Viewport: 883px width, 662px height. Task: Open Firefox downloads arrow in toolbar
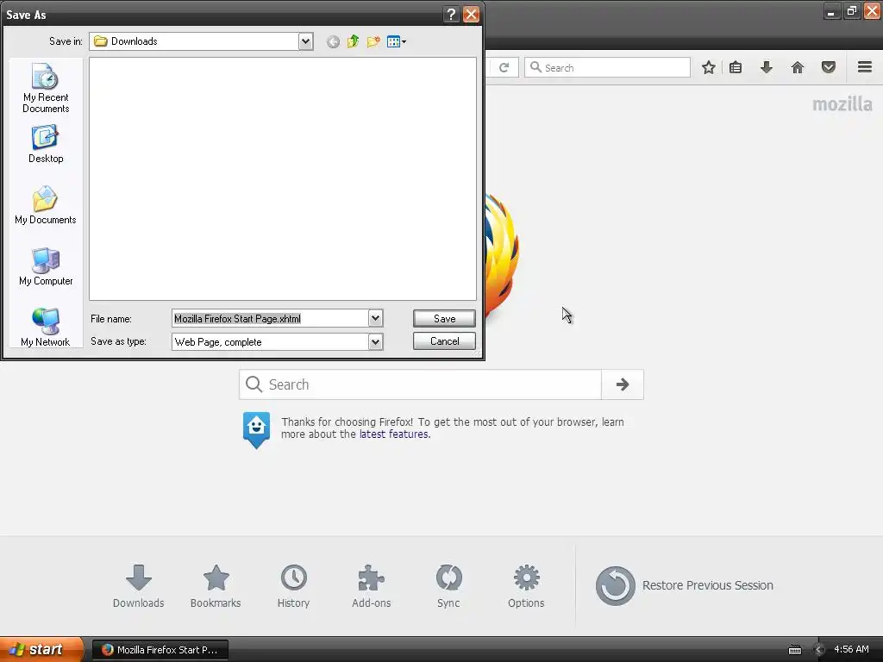click(767, 67)
